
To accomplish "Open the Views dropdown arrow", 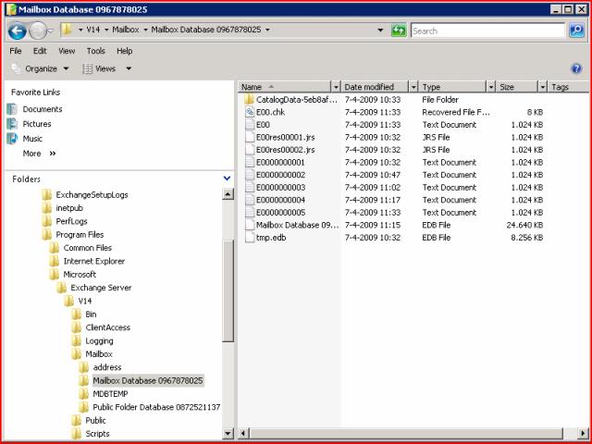I will tap(129, 68).
